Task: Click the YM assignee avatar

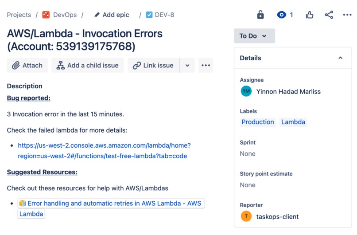Action: [246, 91]
